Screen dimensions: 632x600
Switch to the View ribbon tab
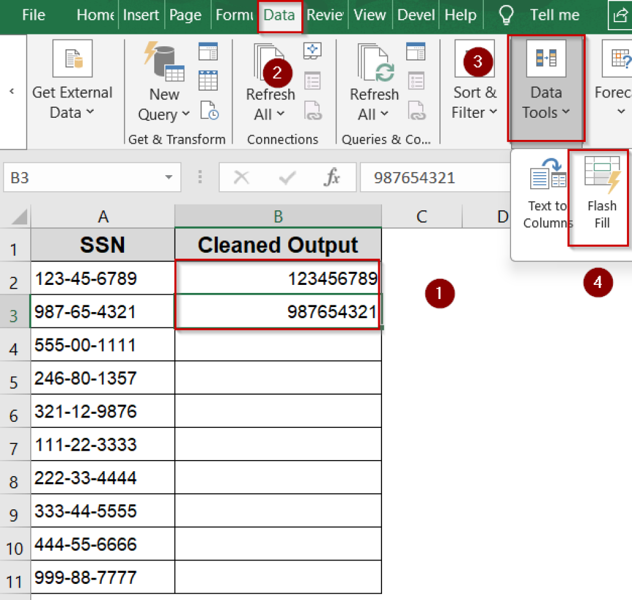coord(370,15)
